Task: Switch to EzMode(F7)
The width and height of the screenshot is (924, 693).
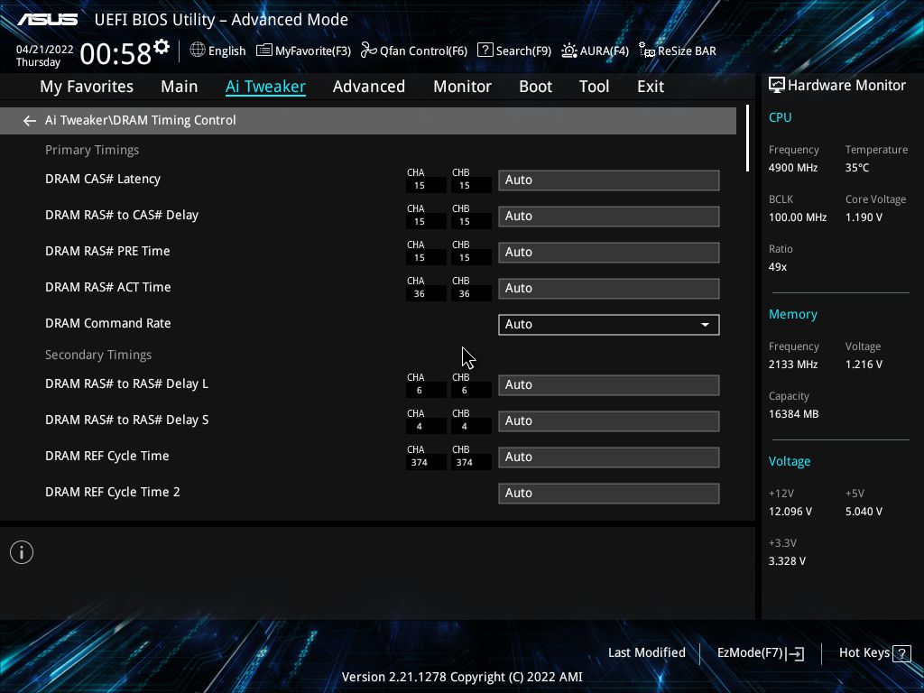Action: (x=760, y=653)
